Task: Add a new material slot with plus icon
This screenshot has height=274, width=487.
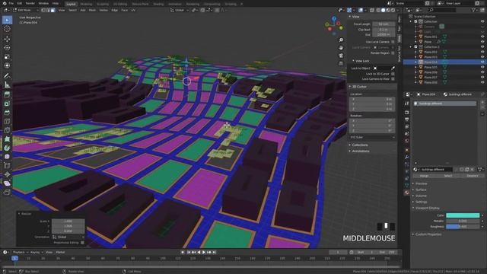Action: (482, 102)
